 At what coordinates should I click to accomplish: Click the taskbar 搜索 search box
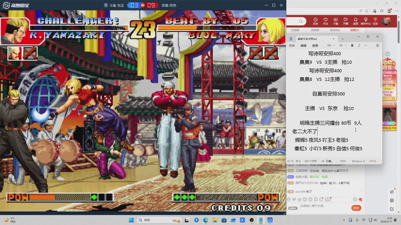point(159,220)
